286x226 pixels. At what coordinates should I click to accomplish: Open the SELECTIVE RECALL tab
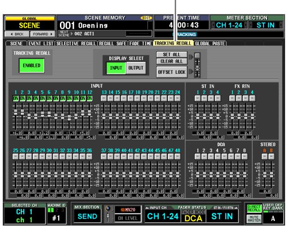coord(76,43)
